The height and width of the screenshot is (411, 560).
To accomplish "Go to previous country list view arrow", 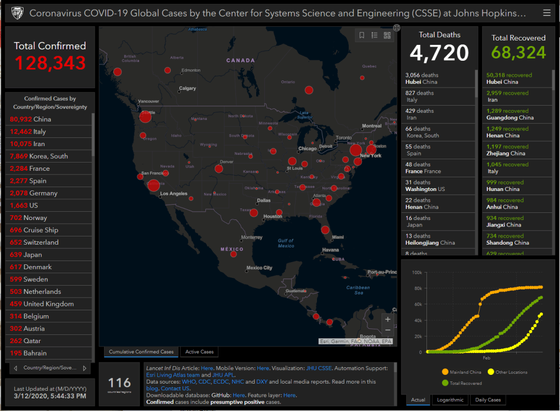I will [x=15, y=368].
